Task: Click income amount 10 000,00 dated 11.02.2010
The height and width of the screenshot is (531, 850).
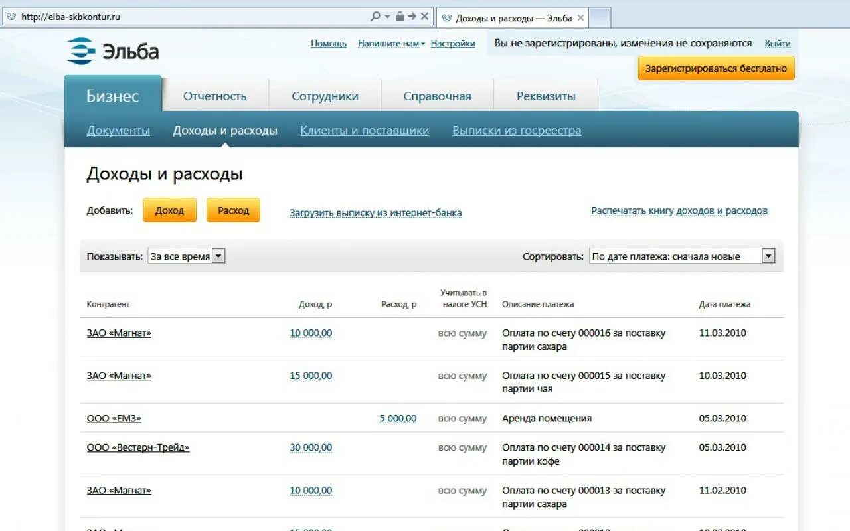Action: coord(311,491)
